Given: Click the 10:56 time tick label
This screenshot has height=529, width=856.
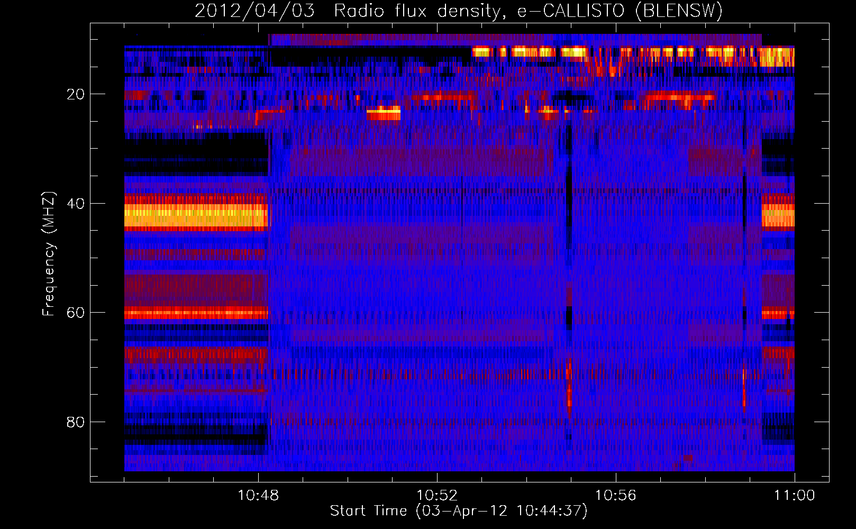Looking at the screenshot, I should (x=616, y=496).
